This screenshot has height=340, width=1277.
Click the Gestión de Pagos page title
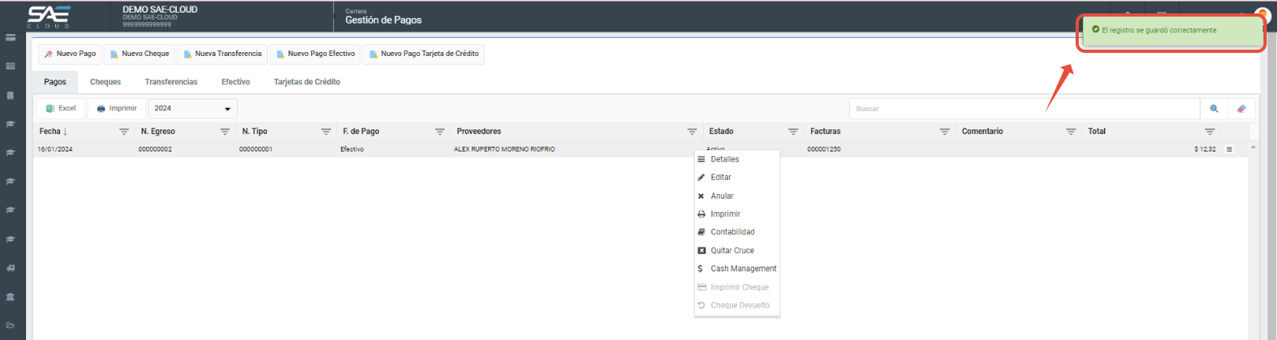pyautogui.click(x=383, y=21)
